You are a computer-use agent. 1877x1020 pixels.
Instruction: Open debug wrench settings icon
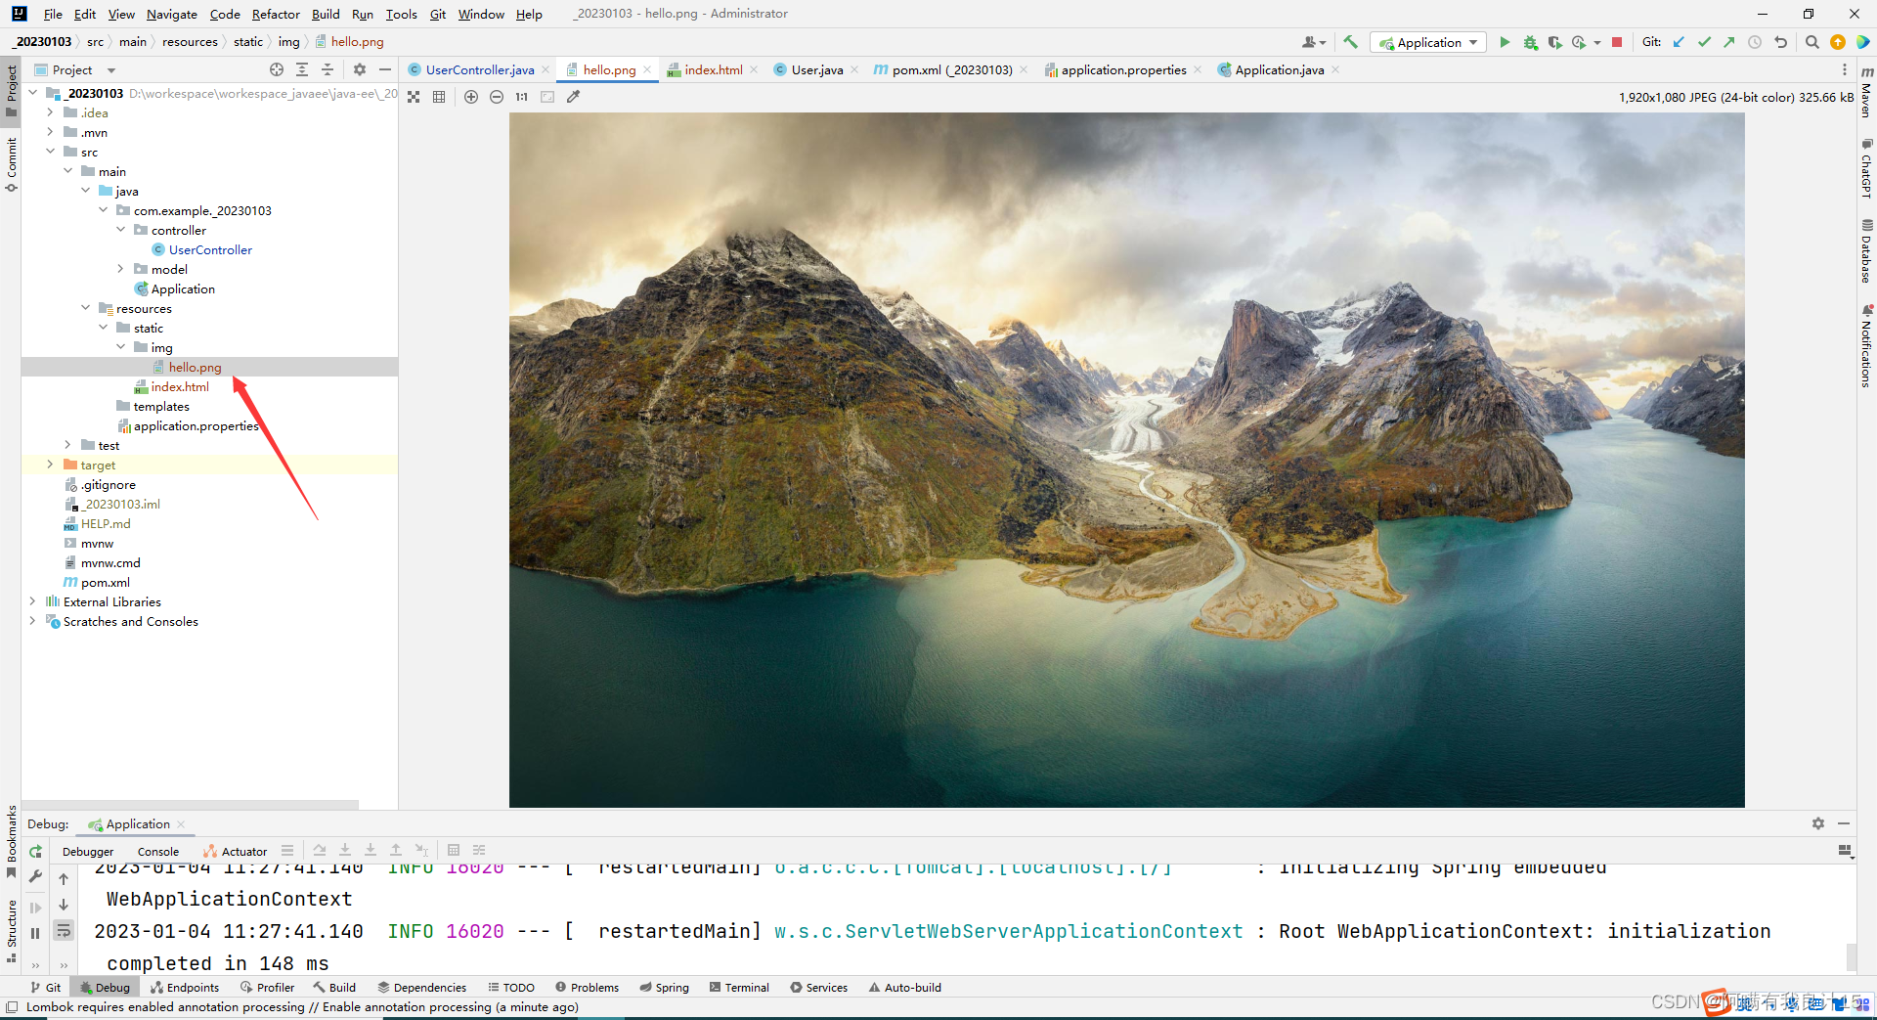35,877
